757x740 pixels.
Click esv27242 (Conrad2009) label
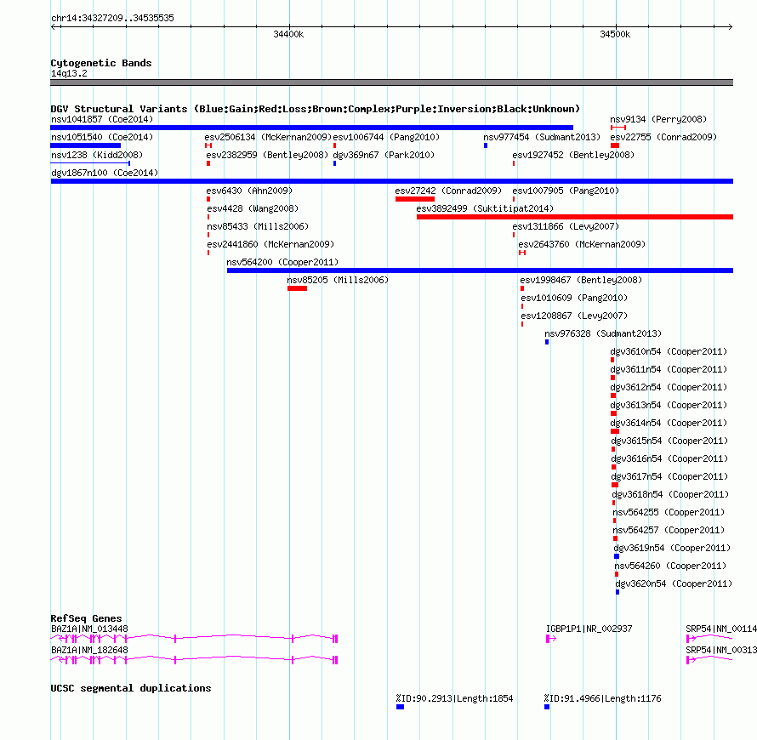point(448,191)
